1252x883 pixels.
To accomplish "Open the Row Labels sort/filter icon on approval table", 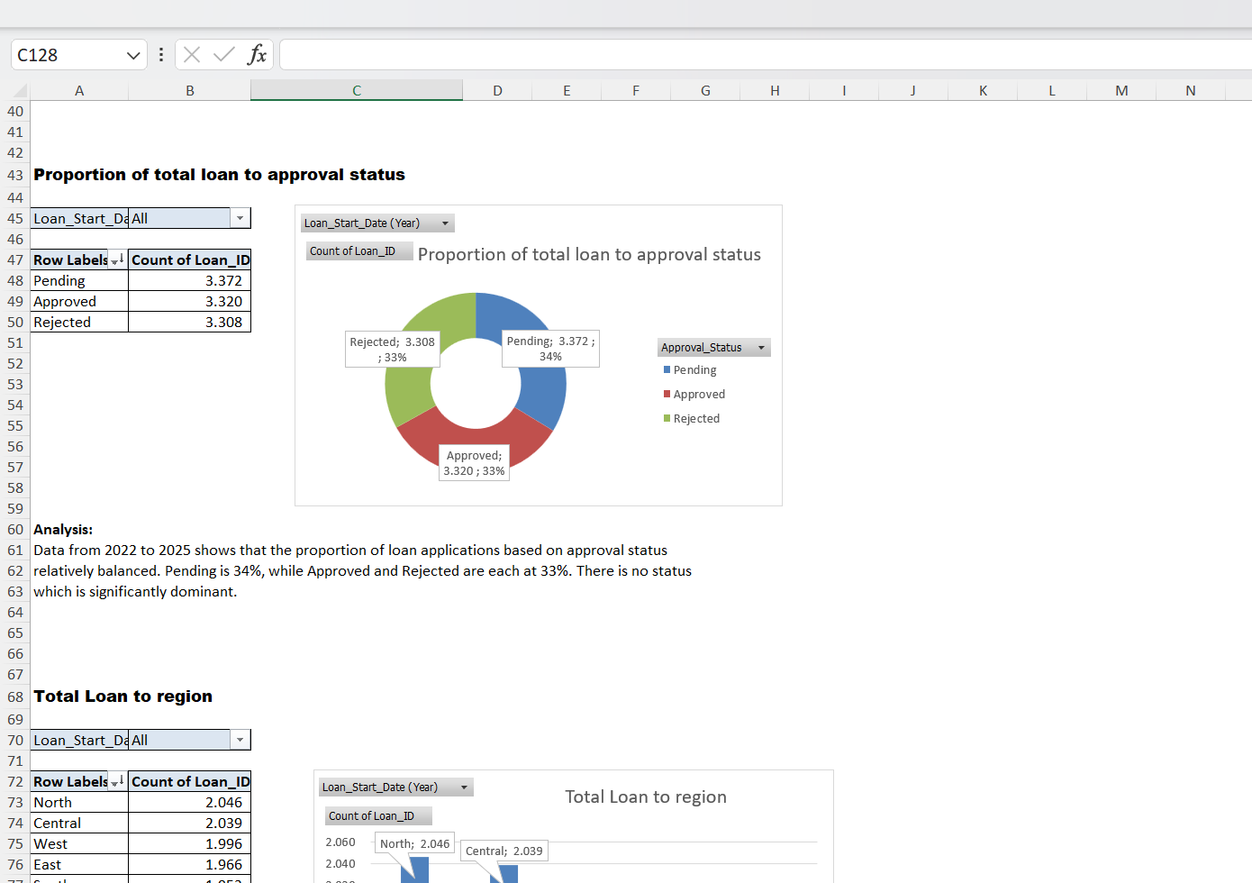I will 117,259.
